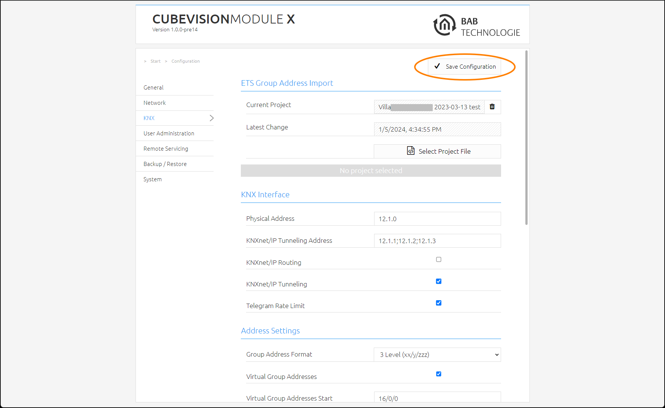Click the Latest Change date field

point(437,129)
